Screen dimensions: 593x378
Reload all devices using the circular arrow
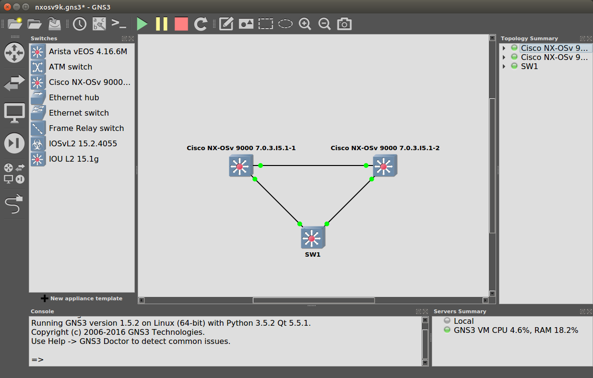pos(201,23)
